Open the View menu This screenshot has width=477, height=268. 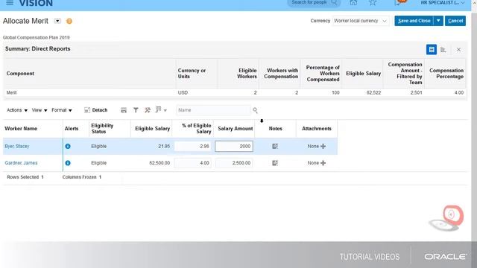(40, 110)
